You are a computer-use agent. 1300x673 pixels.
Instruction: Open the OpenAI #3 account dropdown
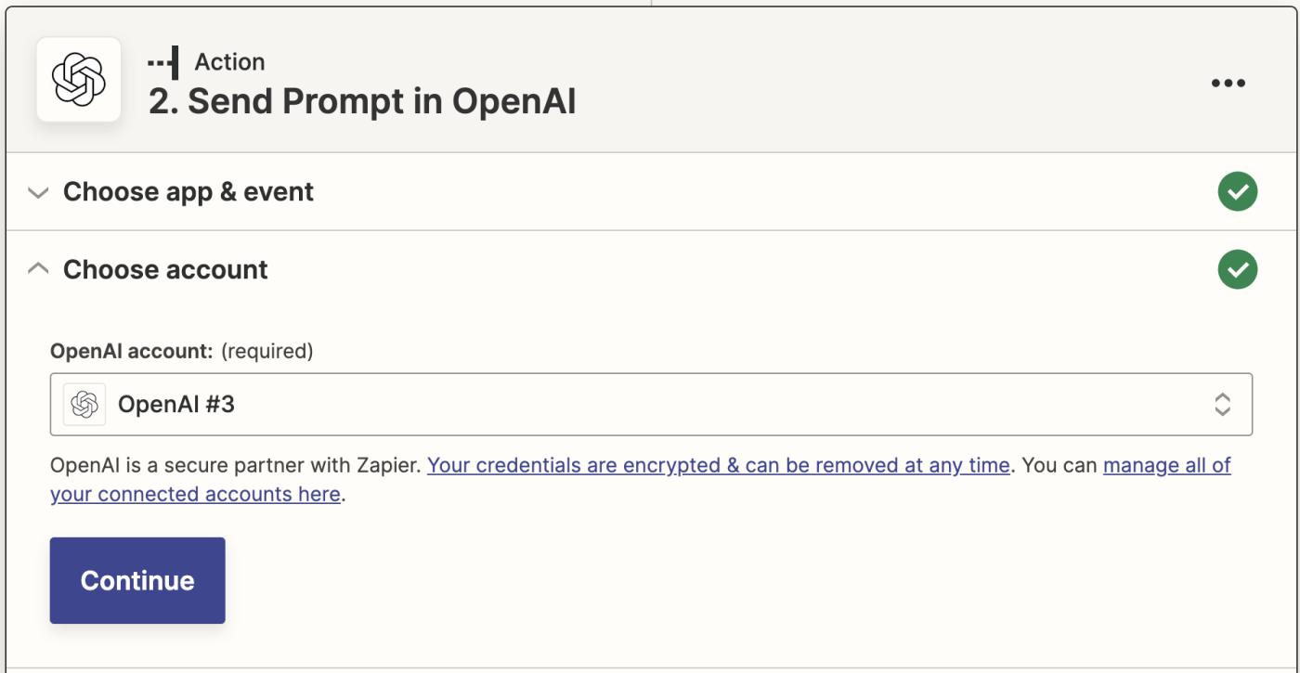tap(650, 405)
